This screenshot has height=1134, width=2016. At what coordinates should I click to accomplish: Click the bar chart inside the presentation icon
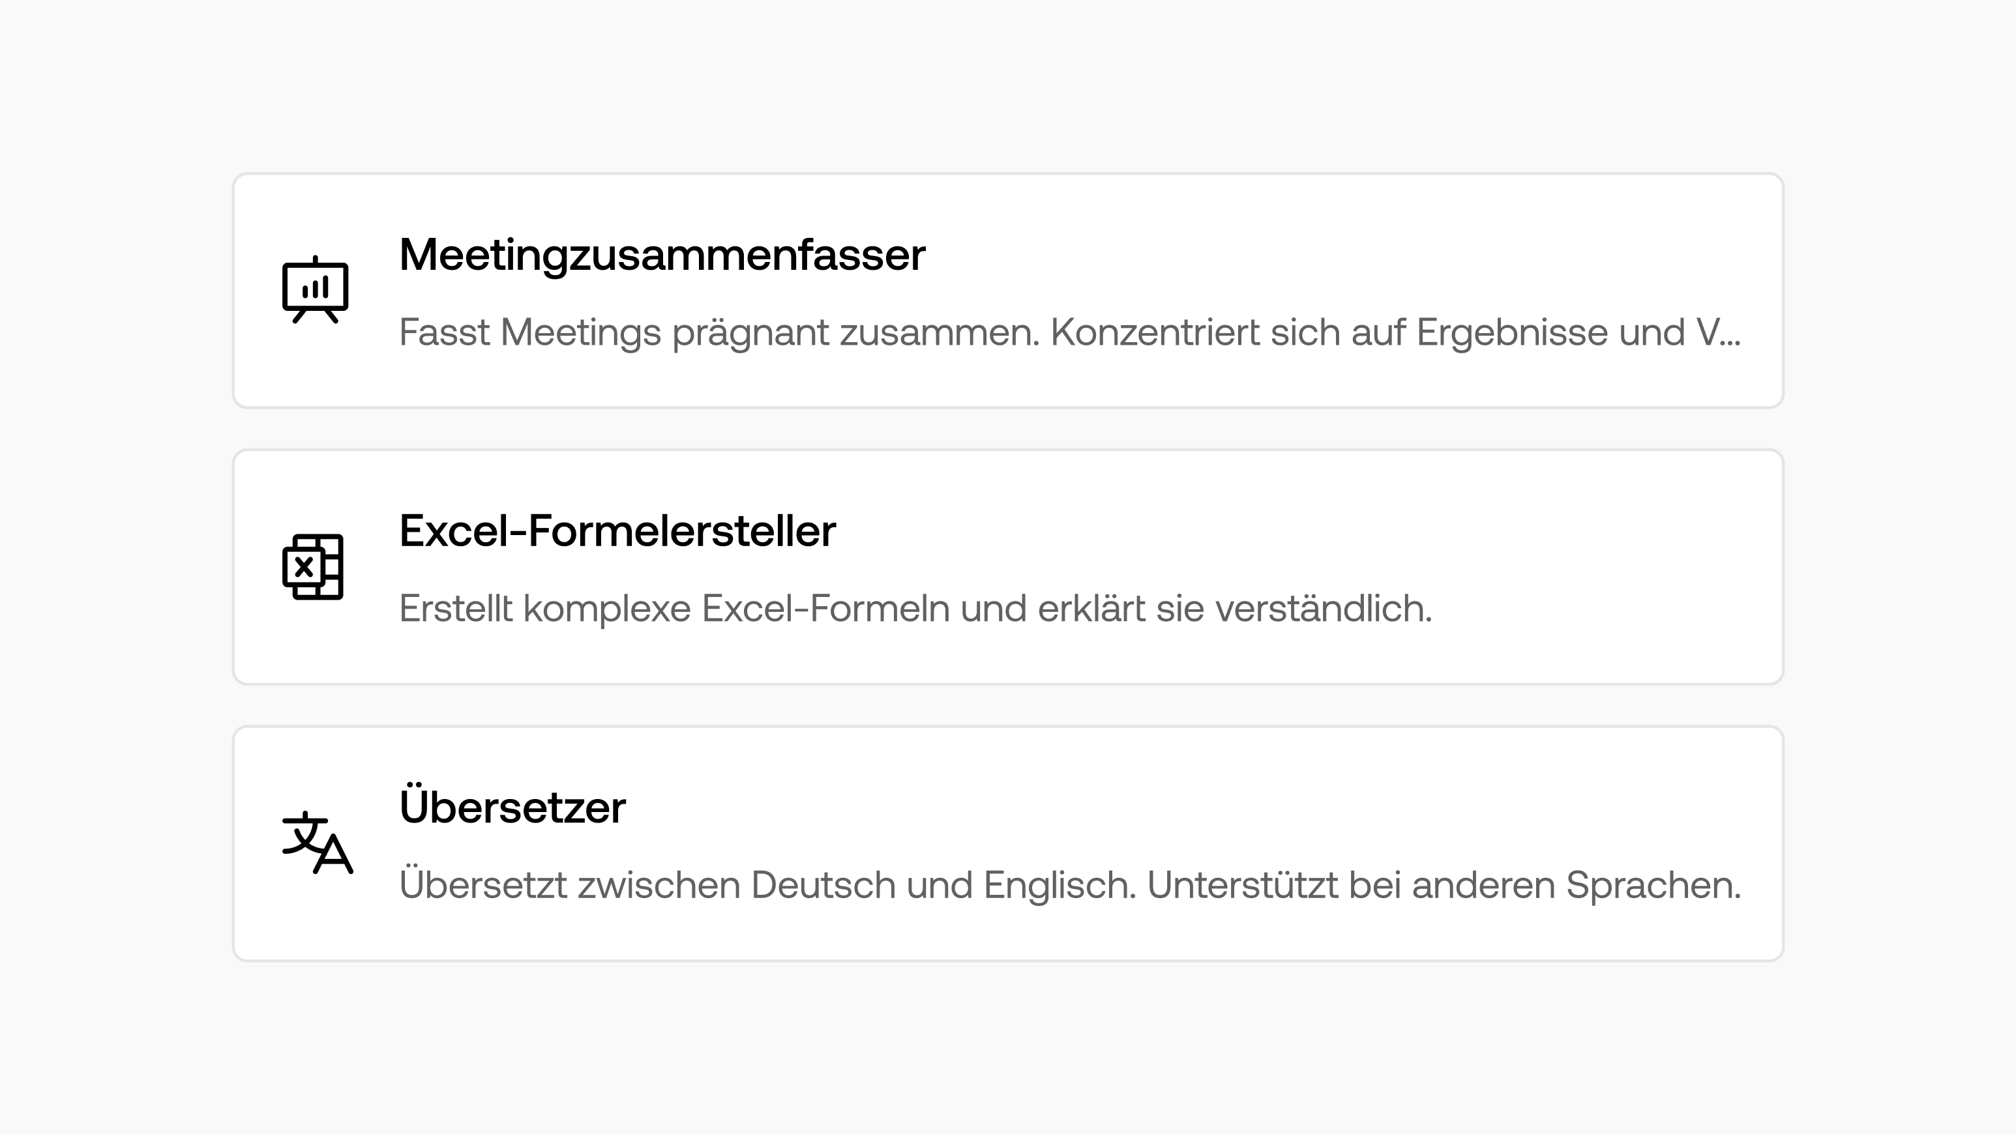[316, 289]
